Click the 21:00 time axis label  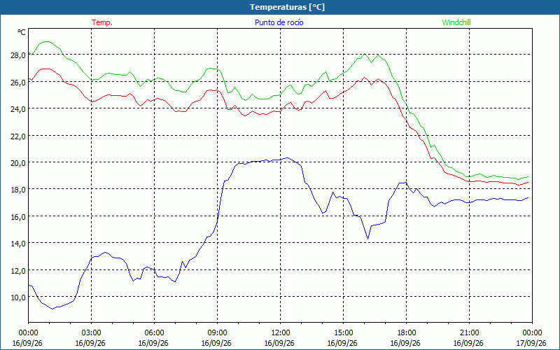coord(469,333)
